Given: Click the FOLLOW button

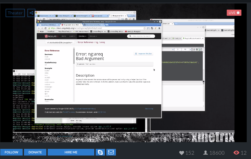Looking at the screenshot, I should (11, 152).
